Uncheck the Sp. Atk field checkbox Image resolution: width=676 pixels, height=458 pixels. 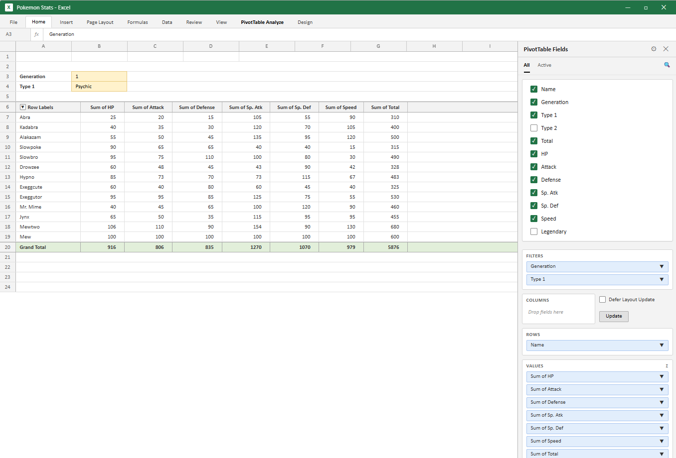pos(534,193)
